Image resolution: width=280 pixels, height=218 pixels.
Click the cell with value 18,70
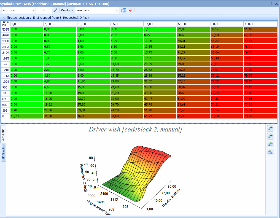pos(27,116)
